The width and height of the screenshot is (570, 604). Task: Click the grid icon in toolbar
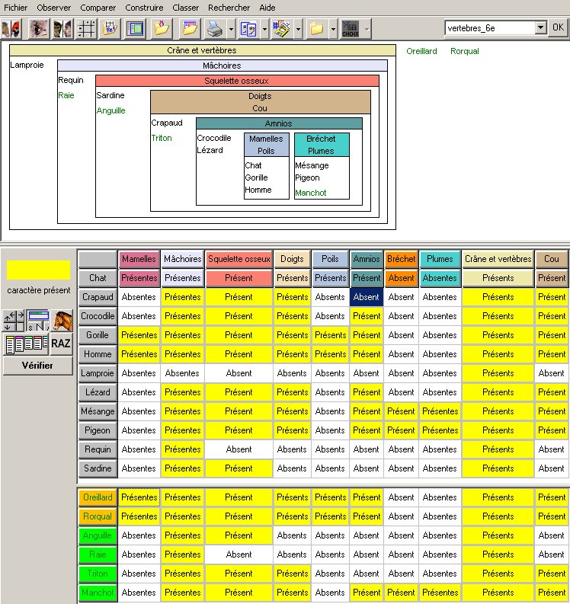pyautogui.click(x=86, y=29)
